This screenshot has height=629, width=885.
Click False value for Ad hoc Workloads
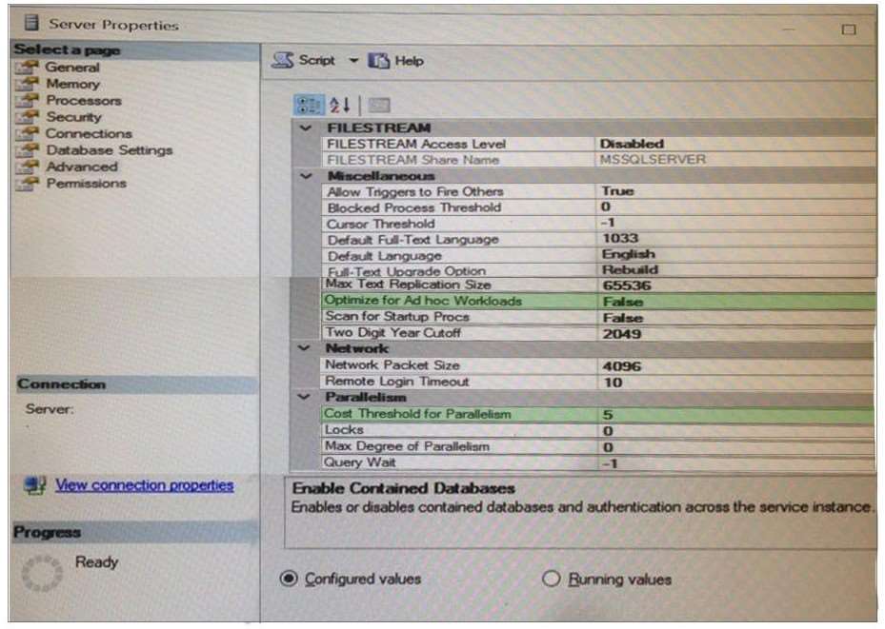click(622, 302)
